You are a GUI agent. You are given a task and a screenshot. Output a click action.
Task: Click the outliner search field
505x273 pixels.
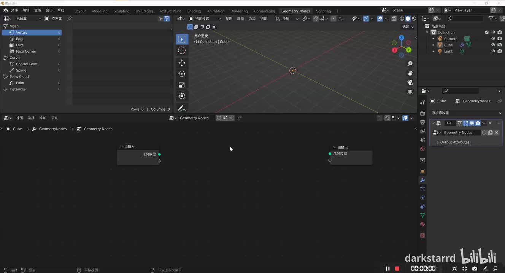466,19
